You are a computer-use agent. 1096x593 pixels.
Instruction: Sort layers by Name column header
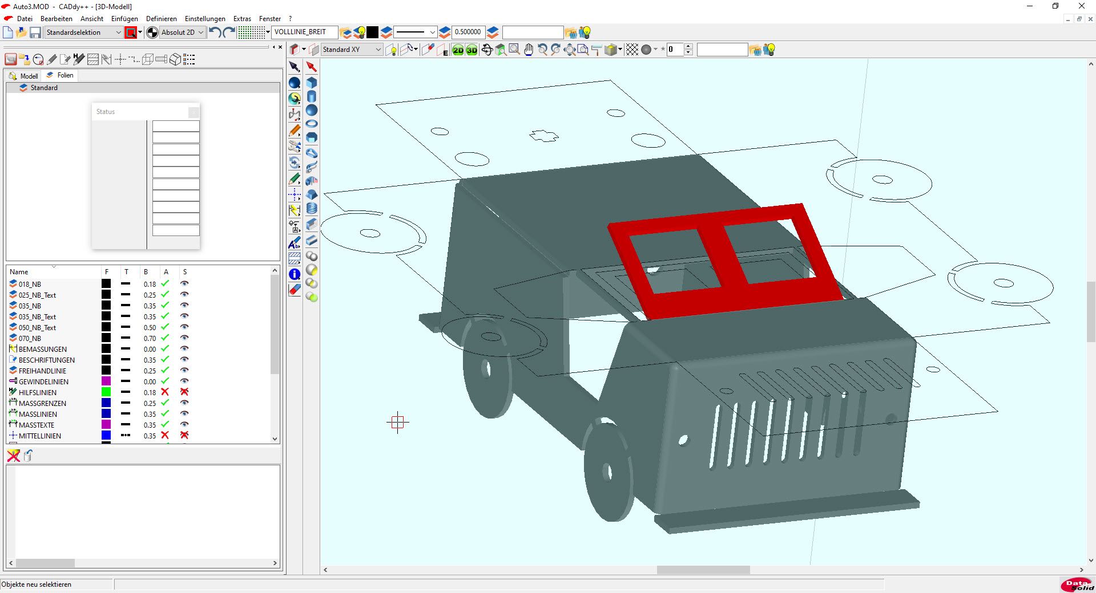(x=19, y=272)
